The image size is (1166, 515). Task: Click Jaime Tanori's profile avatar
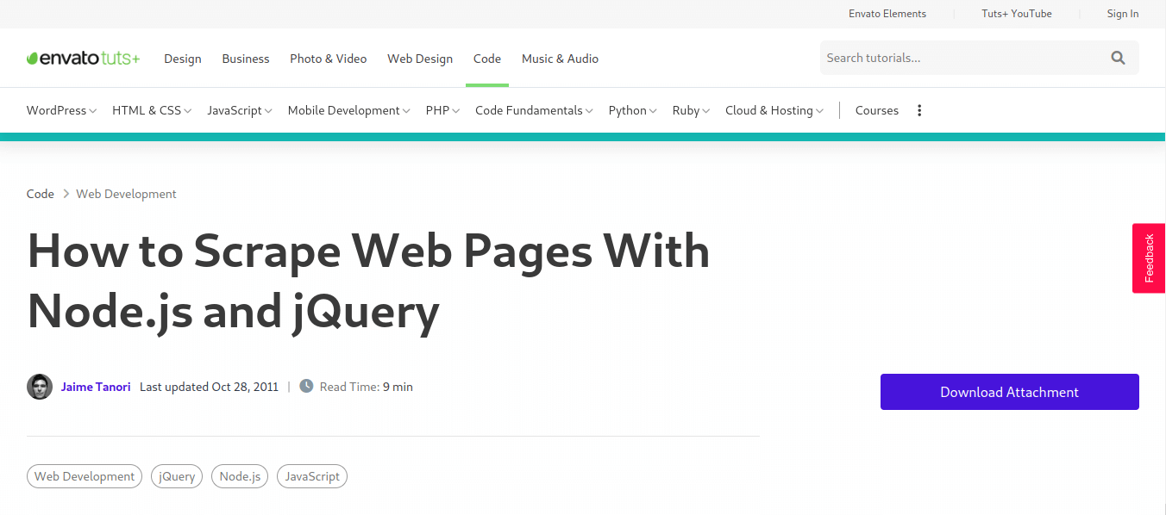40,386
